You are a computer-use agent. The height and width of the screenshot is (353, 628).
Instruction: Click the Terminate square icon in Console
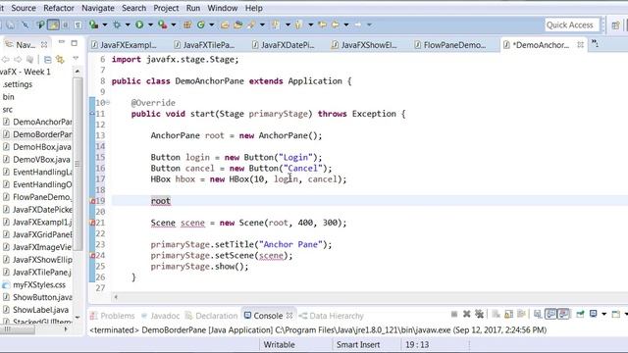[x=454, y=314]
